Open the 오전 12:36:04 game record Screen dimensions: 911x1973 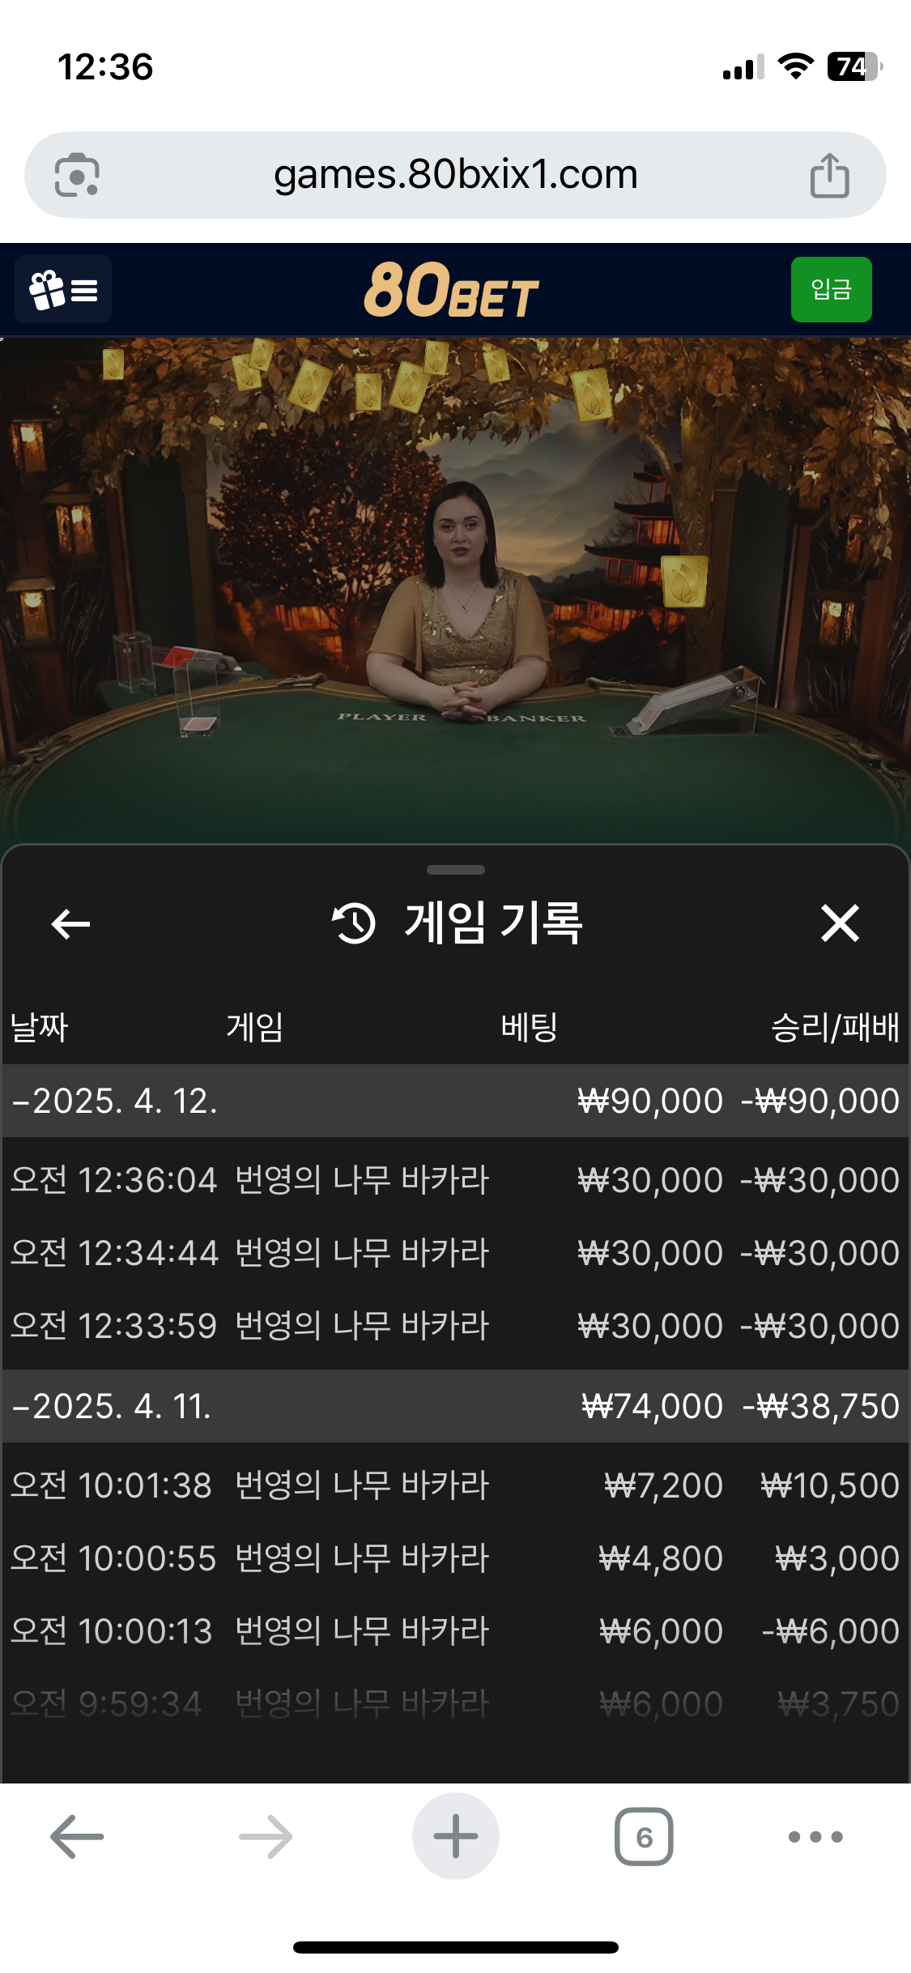coord(455,1180)
